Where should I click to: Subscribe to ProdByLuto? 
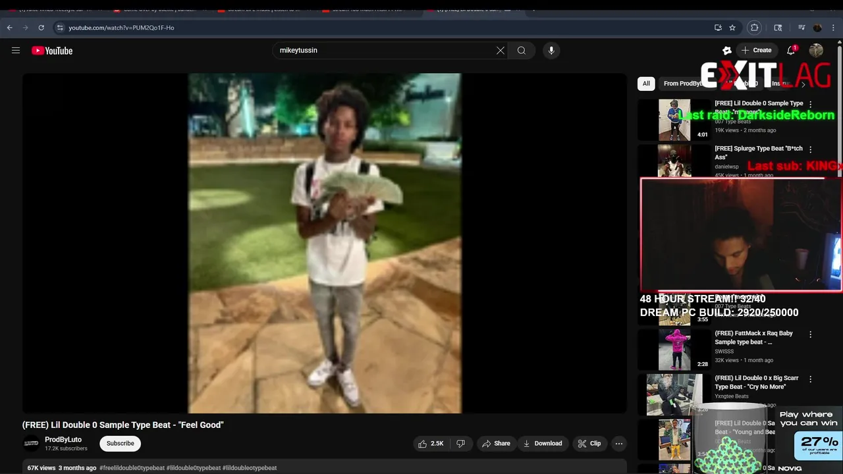click(x=121, y=444)
